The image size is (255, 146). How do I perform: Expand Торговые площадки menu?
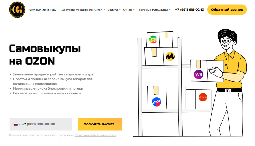154,10
